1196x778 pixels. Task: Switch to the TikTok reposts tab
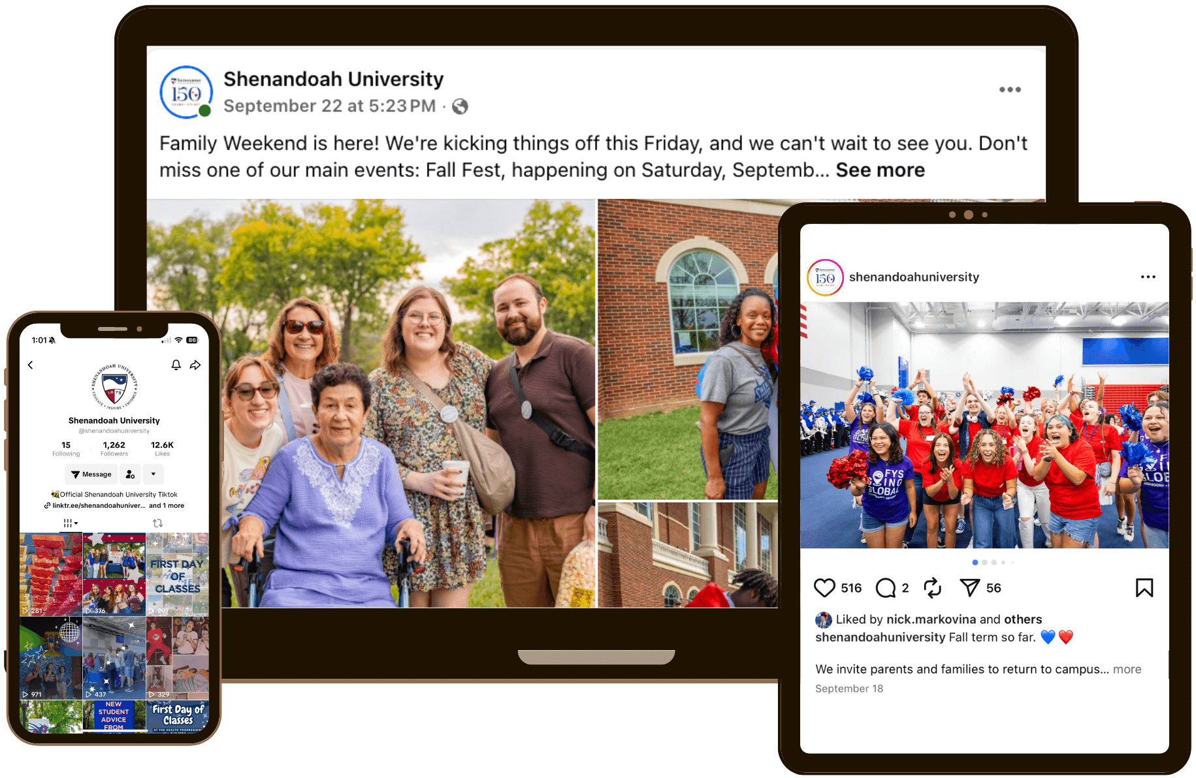(x=157, y=523)
